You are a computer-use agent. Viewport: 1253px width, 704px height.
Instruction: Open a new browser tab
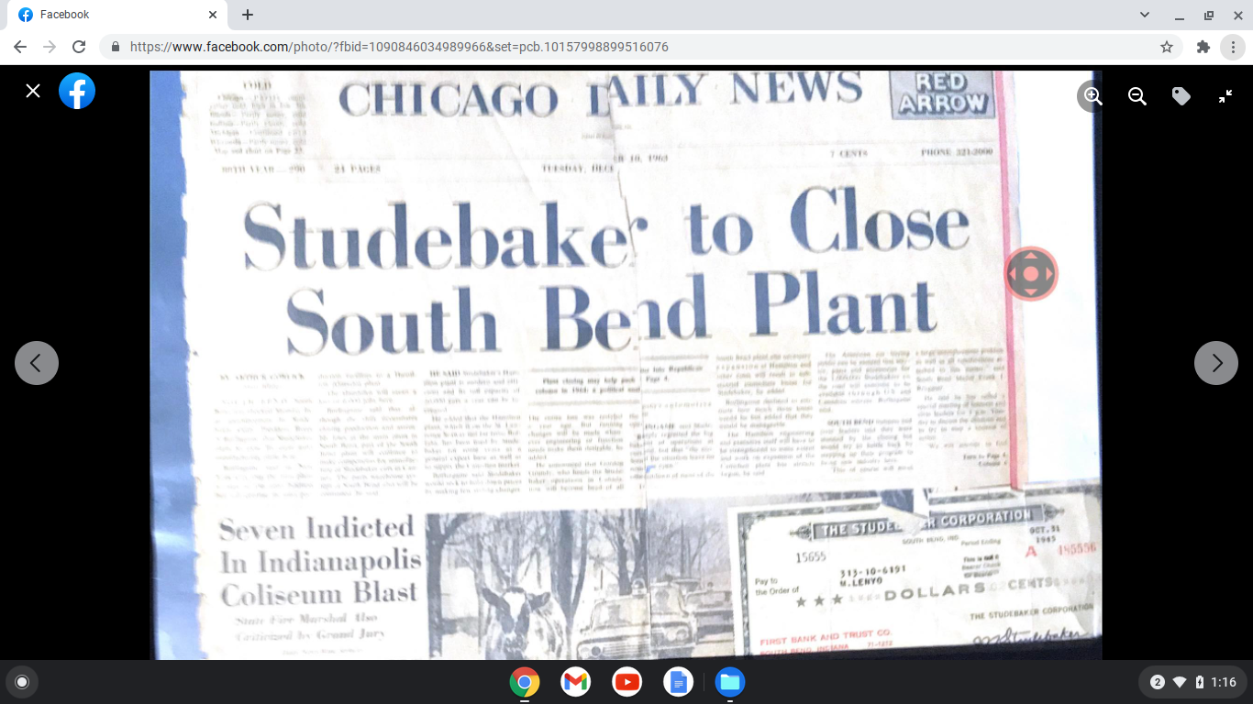[248, 15]
